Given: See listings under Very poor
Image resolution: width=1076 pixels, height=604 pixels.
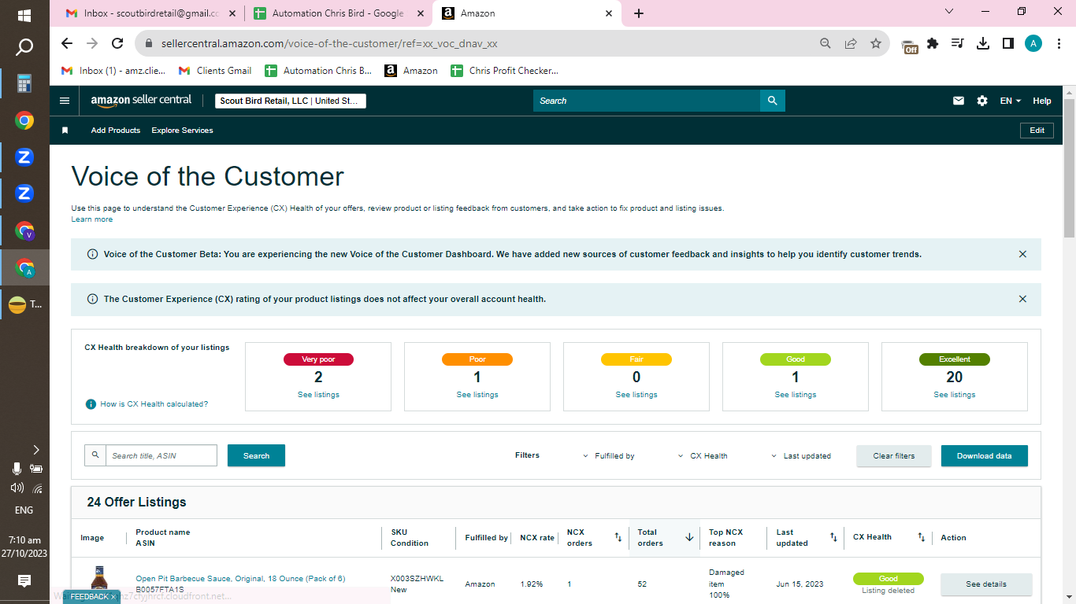Looking at the screenshot, I should pos(318,395).
